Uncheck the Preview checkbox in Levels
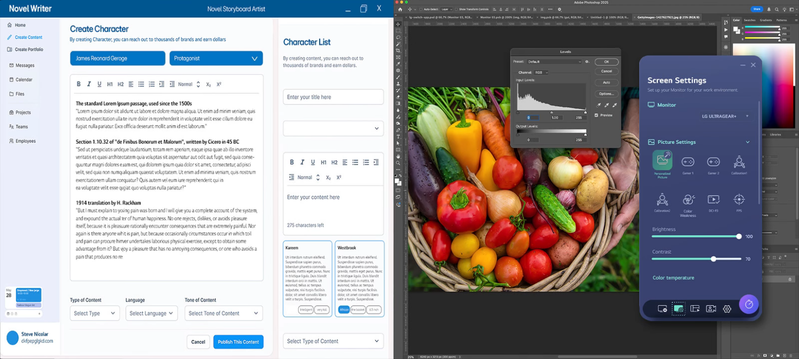This screenshot has height=359, width=799. click(x=597, y=115)
